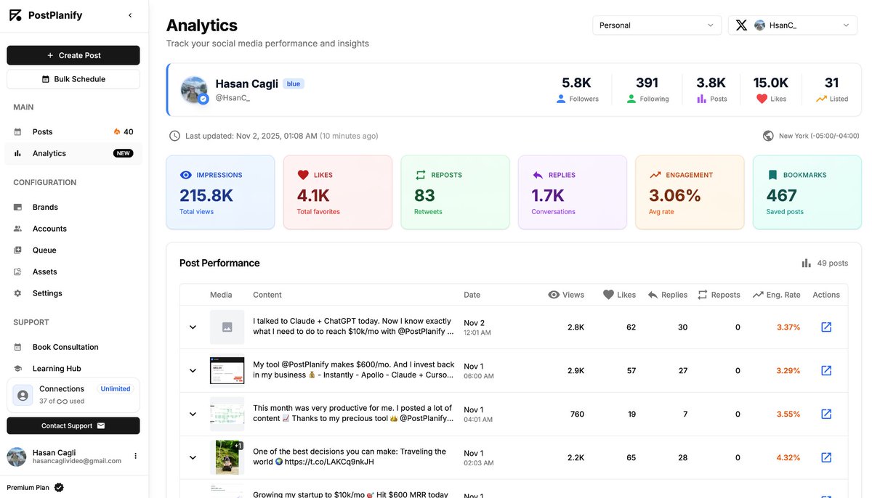Open the external link icon on the Nov 2 post
Screen dimensions: 872x498
pyautogui.click(x=825, y=327)
